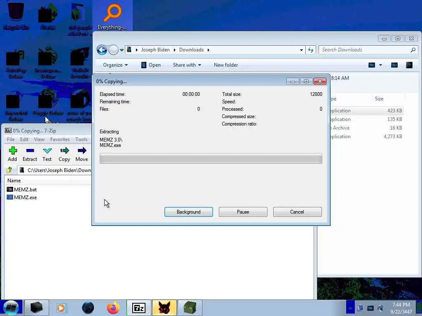Click the Name column header in 7-Zip
Screen dimensions: 422x316
pyautogui.click(x=14, y=181)
